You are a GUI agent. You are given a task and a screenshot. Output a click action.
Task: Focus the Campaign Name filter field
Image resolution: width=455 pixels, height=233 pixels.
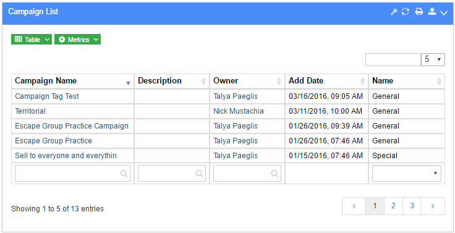[x=72, y=174]
